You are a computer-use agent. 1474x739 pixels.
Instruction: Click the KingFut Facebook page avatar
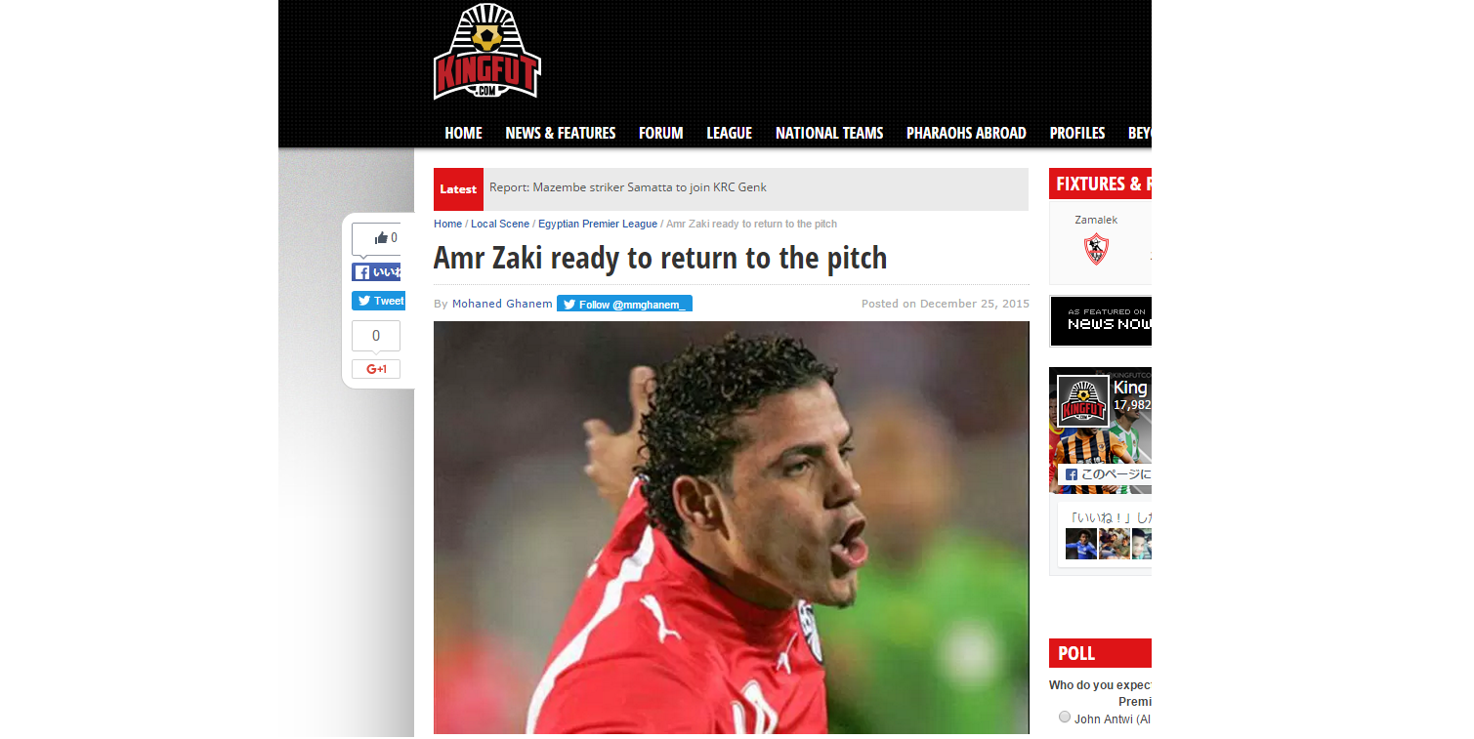point(1082,401)
